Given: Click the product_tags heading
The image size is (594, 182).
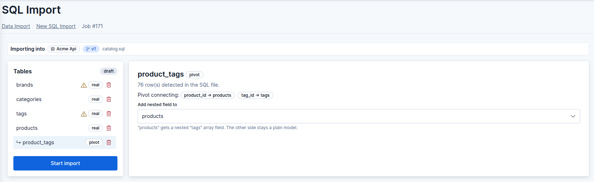Looking at the screenshot, I should (161, 74).
